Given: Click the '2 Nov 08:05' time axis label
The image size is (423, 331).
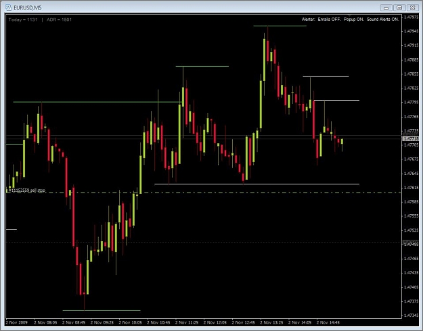Looking at the screenshot, I should tap(45, 322).
